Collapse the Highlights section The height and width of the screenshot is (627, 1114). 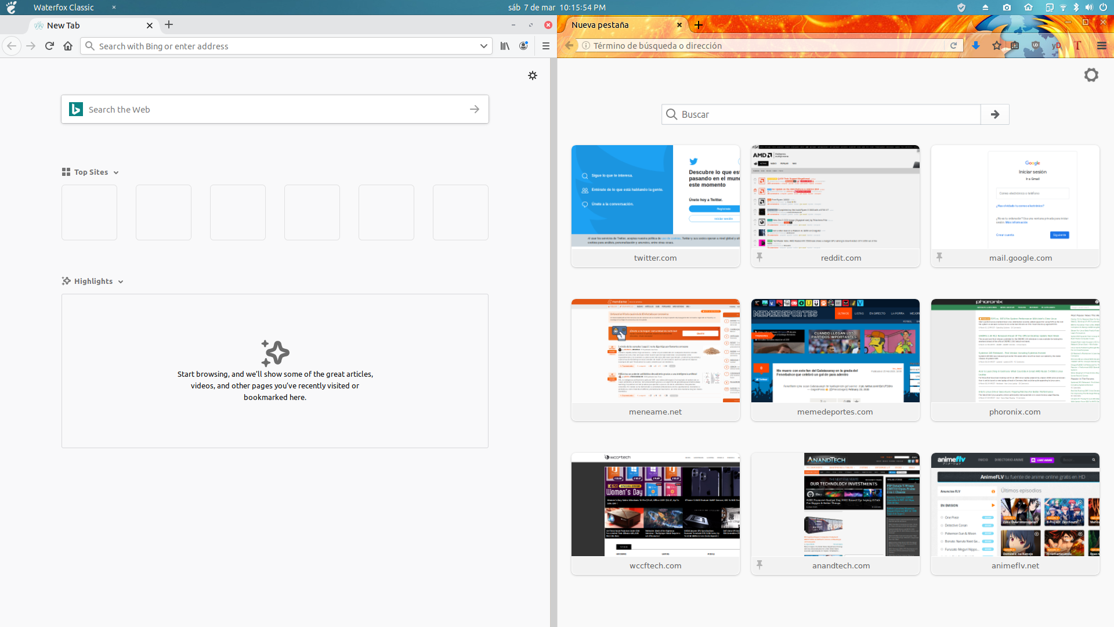121,282
